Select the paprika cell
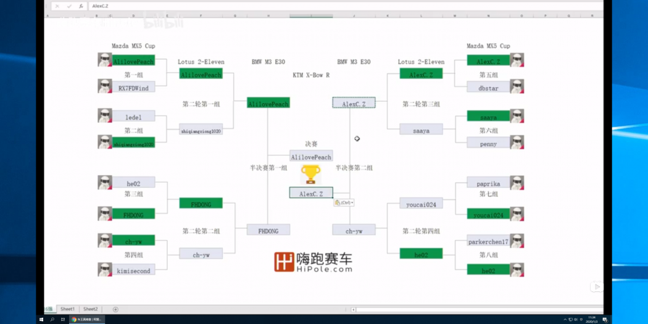This screenshot has width=648, height=324. (x=489, y=182)
